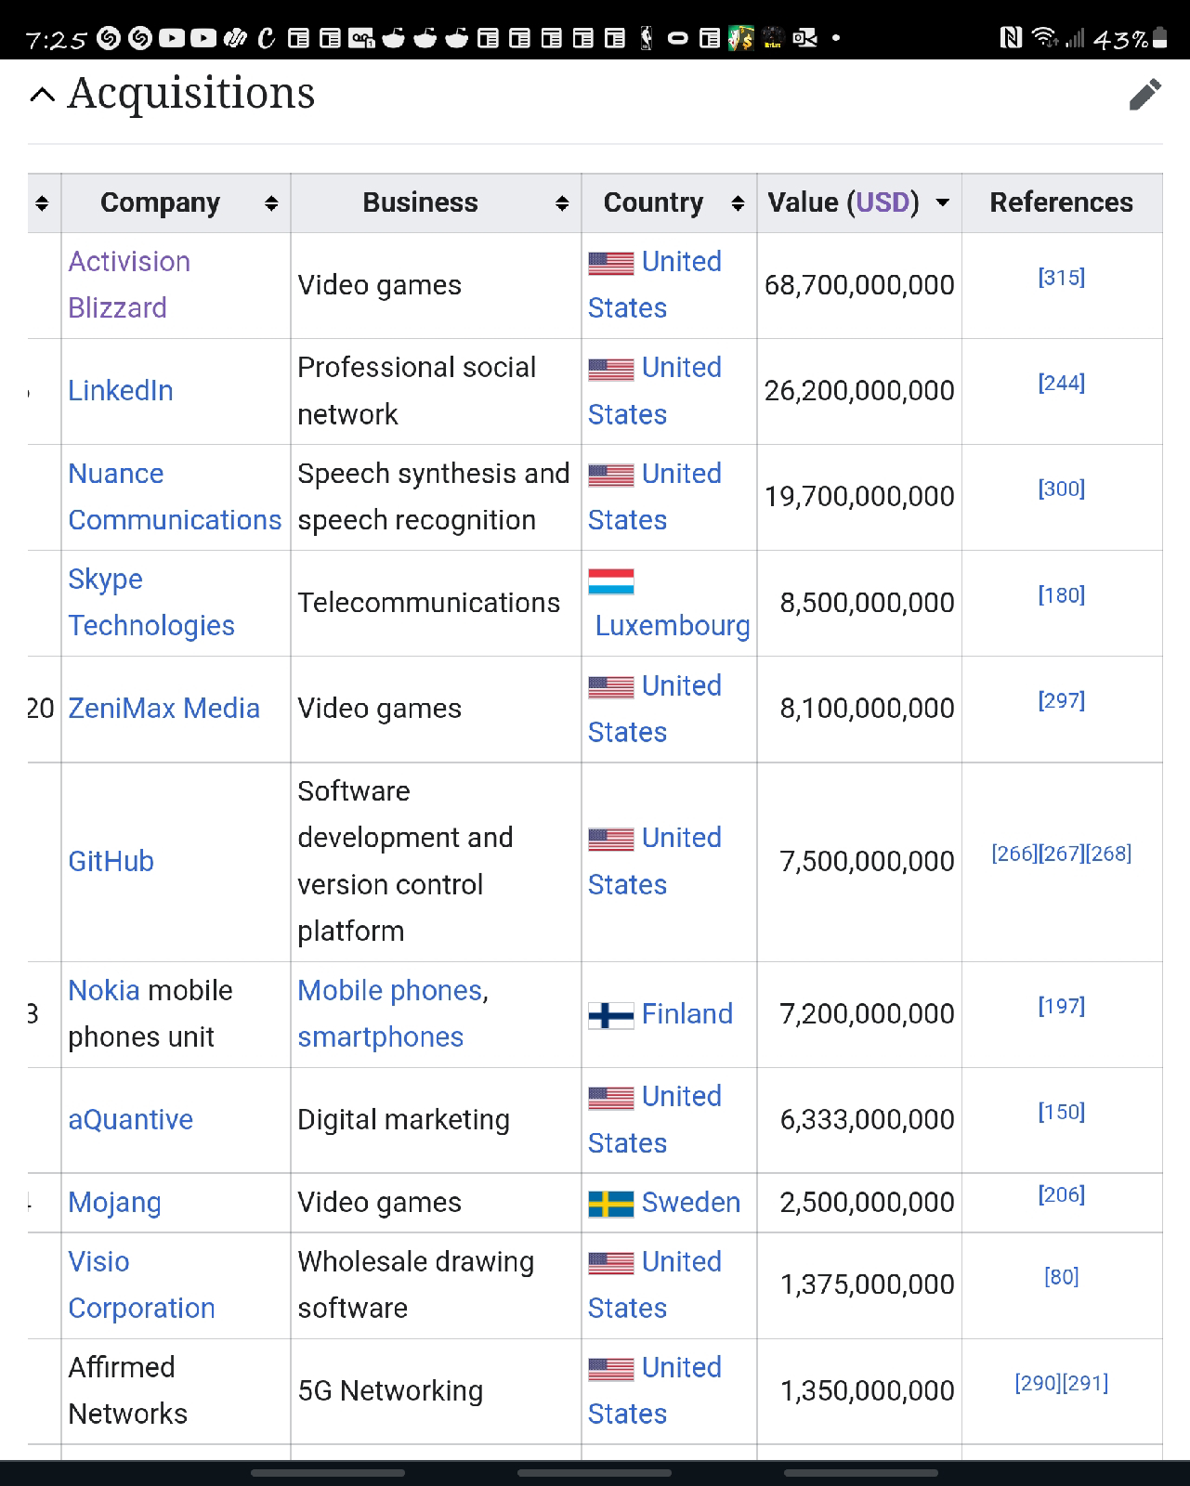Open reference [268]
Screen dimensions: 1190x1486
1109,854
